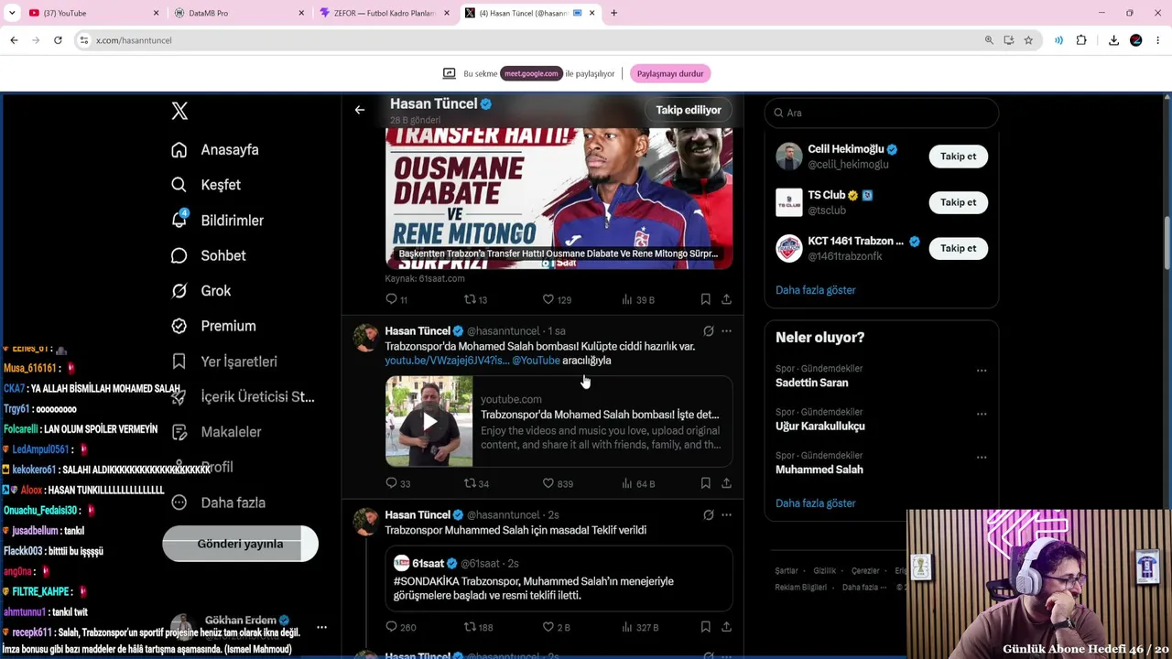Bookmark the Diabate transfer post
This screenshot has height=659, width=1172.
[705, 299]
